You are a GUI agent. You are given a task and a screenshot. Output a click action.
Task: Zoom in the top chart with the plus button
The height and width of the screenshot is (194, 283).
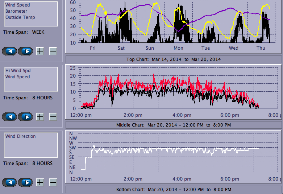pyautogui.click(x=40, y=51)
